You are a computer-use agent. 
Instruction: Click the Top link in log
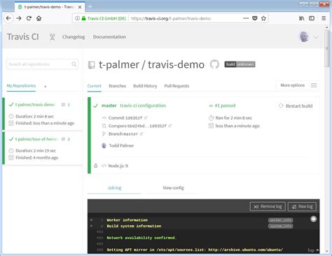(313, 250)
